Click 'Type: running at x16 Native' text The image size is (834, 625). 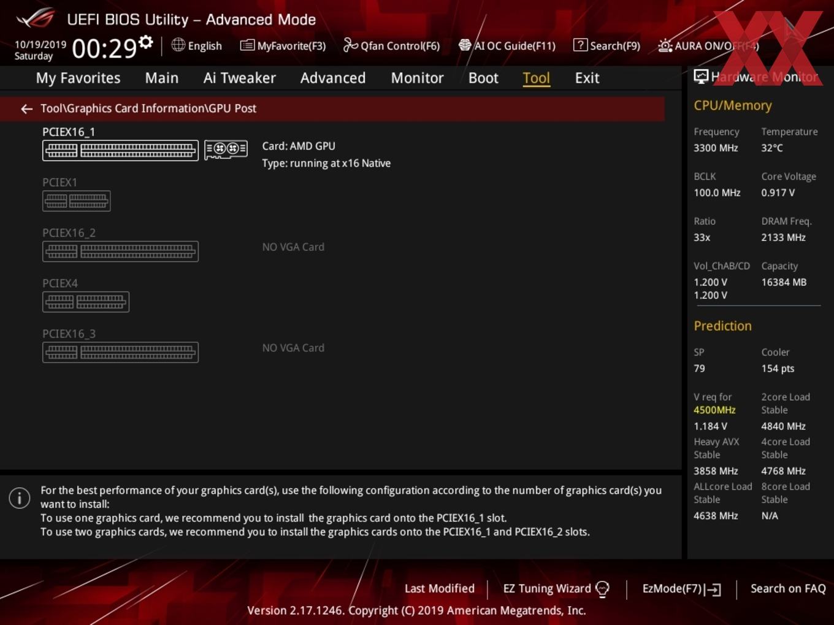(x=326, y=163)
